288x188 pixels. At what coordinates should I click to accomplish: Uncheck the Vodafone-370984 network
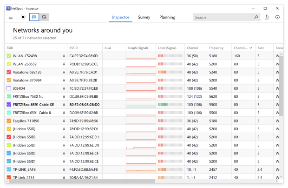pos(9,80)
